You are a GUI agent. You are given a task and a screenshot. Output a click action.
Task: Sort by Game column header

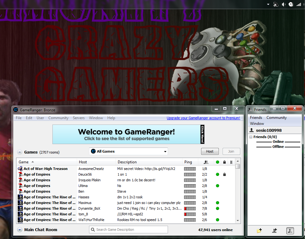click(47, 162)
